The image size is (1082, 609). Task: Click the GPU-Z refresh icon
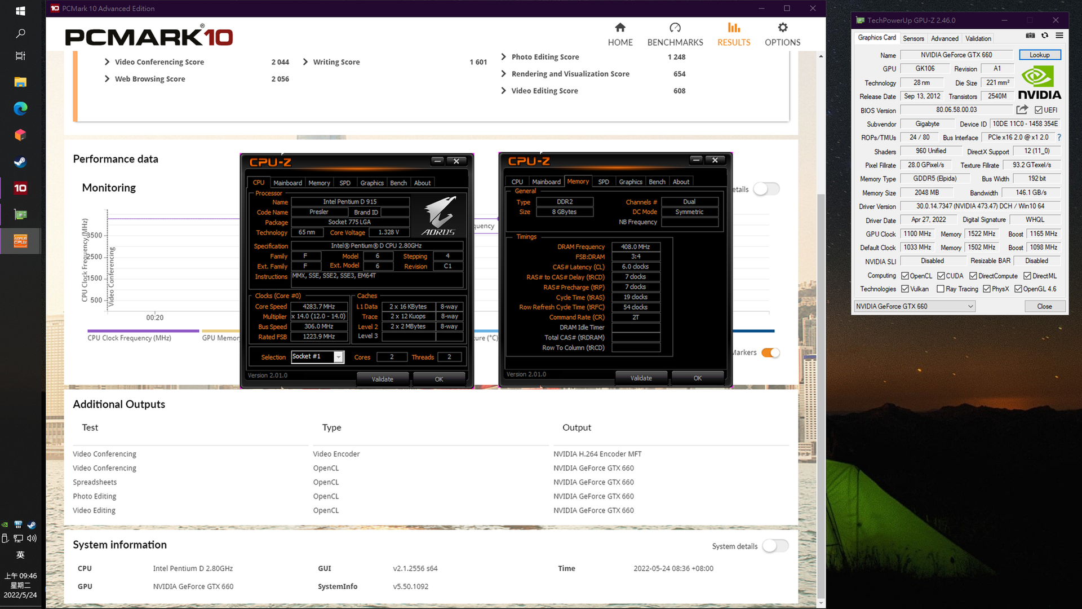[1045, 35]
